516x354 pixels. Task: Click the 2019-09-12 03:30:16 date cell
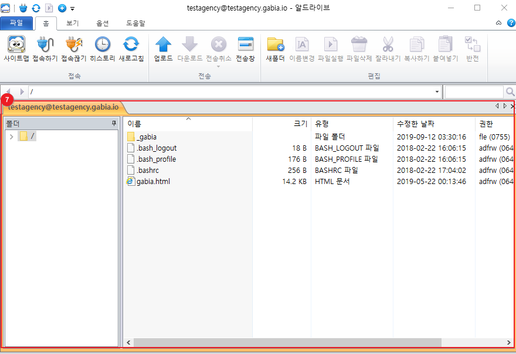pyautogui.click(x=432, y=137)
